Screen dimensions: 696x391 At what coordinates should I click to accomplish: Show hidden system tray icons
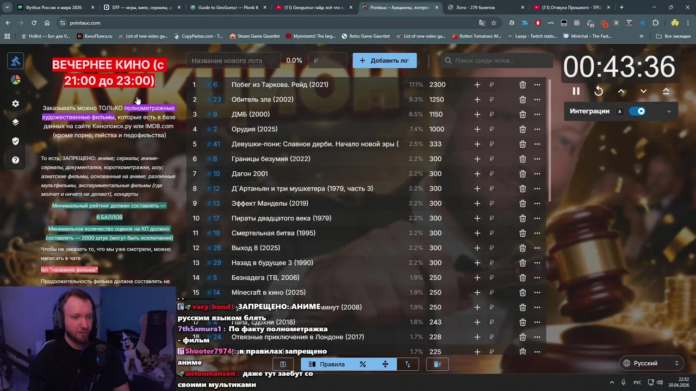coord(612,382)
